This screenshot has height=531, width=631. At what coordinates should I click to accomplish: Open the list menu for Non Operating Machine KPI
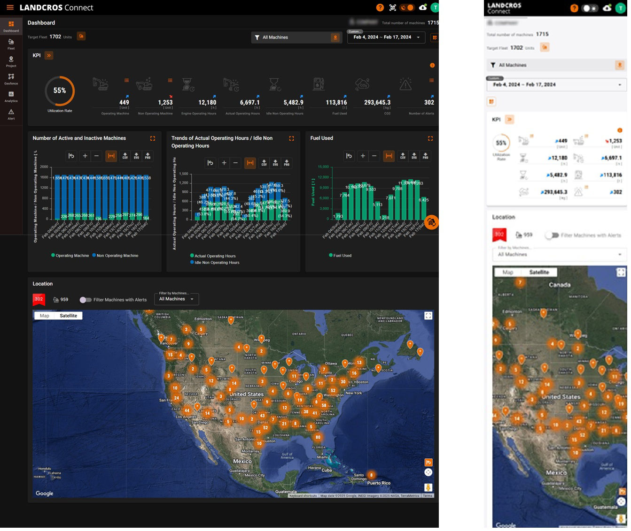coord(170,80)
